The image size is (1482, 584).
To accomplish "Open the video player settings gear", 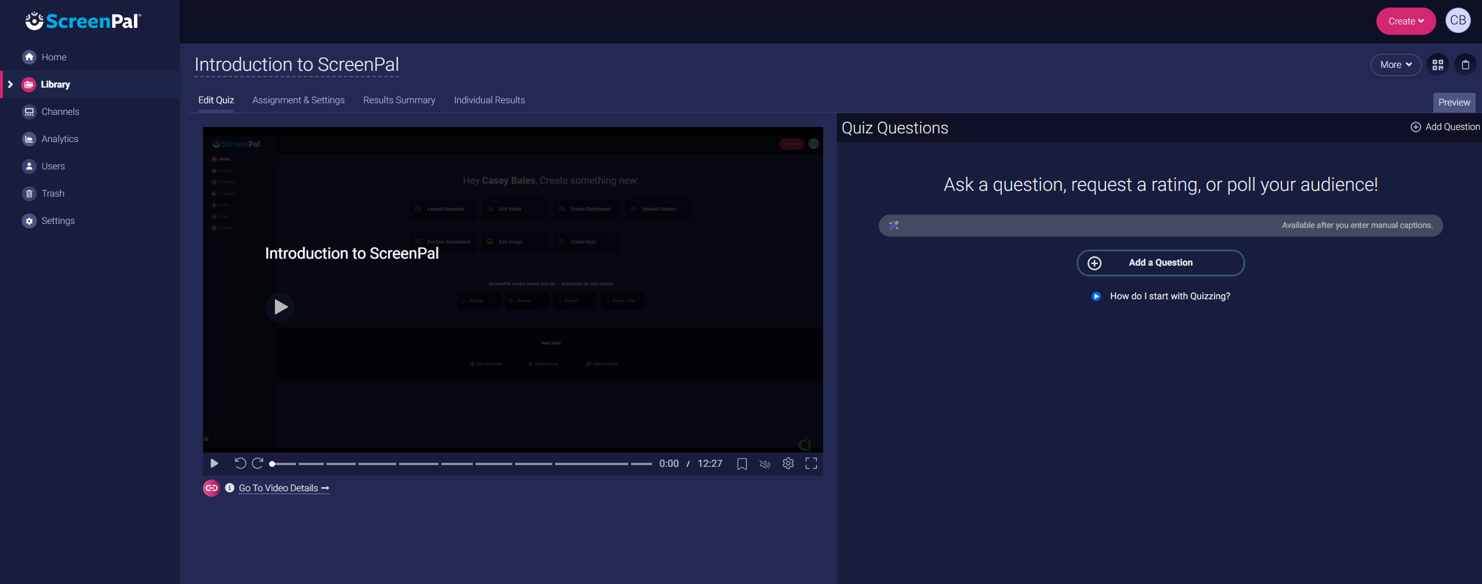I will pos(788,463).
